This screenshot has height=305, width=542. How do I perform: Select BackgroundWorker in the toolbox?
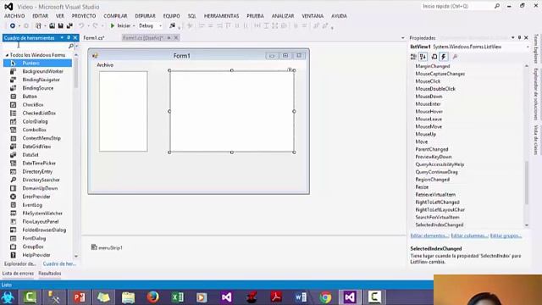(37, 71)
